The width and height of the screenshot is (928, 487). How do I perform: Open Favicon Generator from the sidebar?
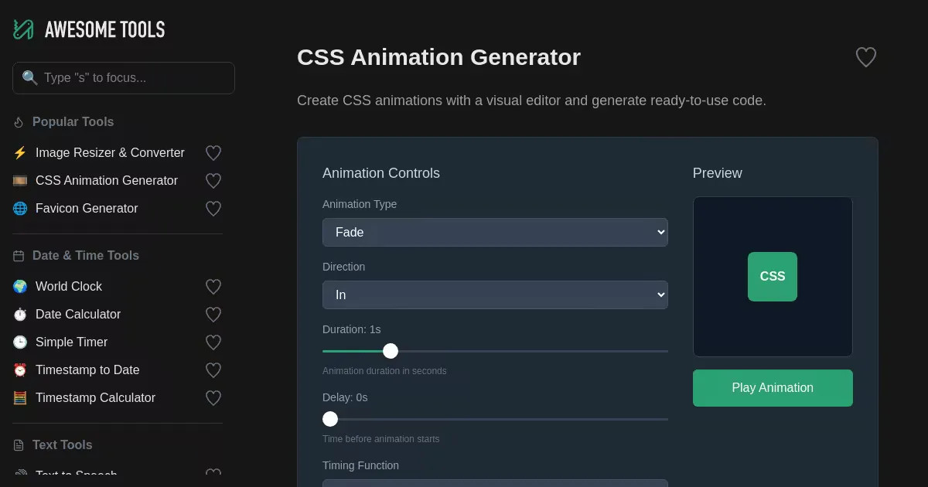(87, 209)
